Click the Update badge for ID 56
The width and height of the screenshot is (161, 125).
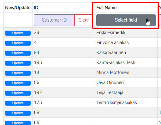(18, 83)
